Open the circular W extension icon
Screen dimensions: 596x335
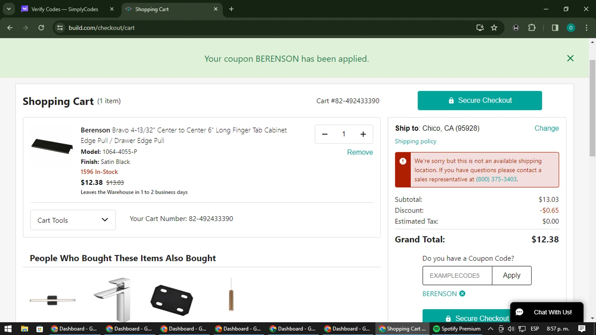[516, 28]
